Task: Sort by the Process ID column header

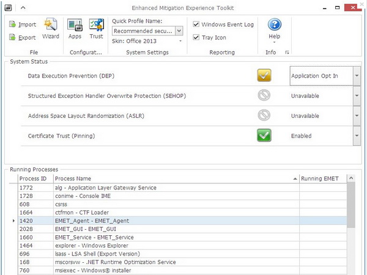Action: [35, 178]
